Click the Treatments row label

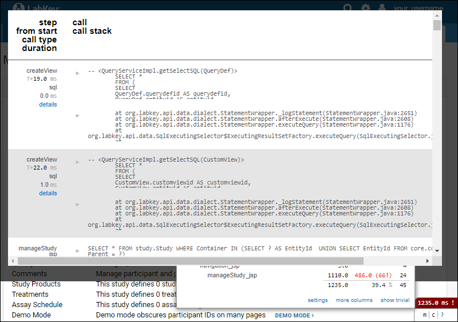click(x=30, y=294)
